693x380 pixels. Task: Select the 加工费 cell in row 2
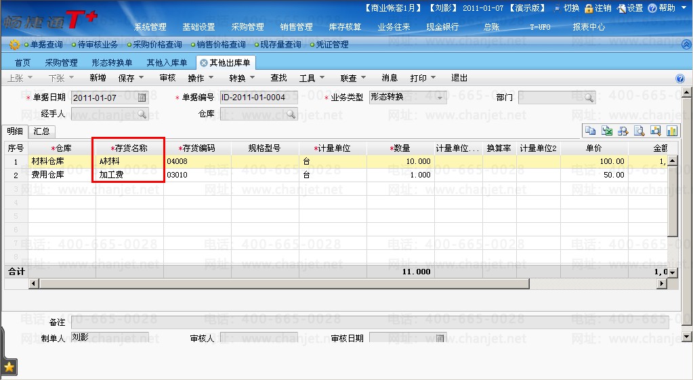(129, 175)
